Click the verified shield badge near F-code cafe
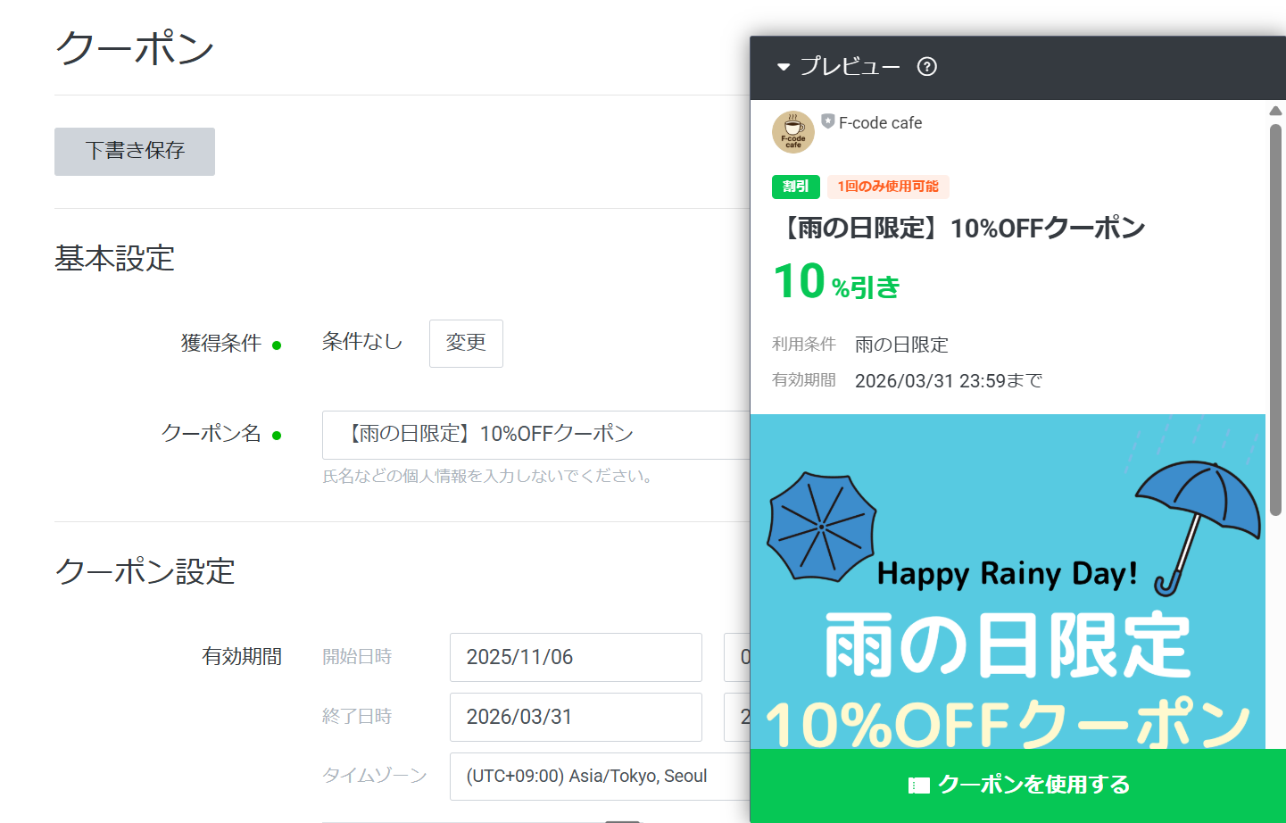The width and height of the screenshot is (1286, 823). (827, 121)
